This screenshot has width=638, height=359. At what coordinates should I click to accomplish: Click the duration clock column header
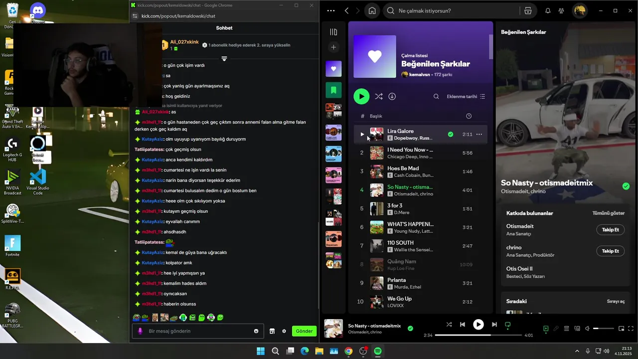click(x=469, y=116)
